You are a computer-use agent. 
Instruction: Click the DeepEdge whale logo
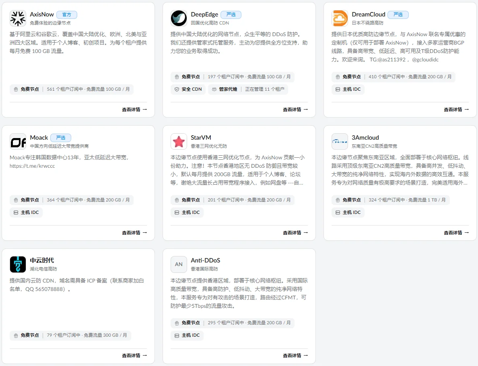(179, 18)
